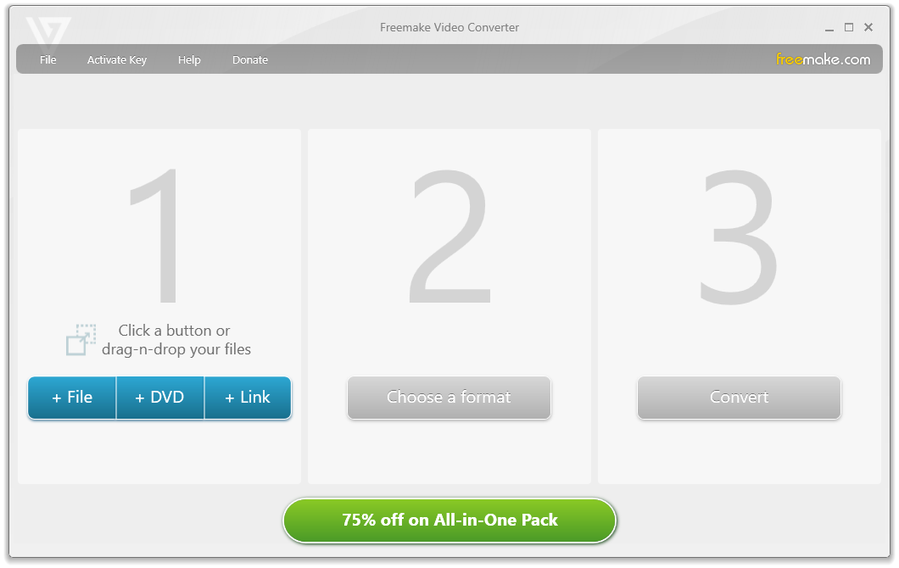
Task: Click the Choose a format button
Action: click(x=449, y=398)
